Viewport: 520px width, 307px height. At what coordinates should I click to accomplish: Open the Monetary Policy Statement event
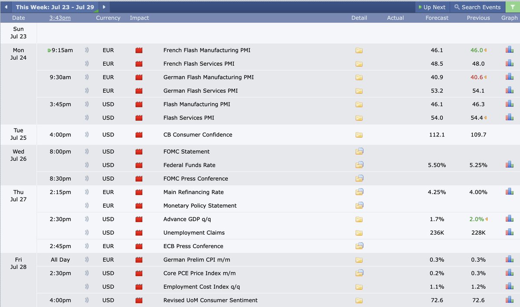pyautogui.click(x=200, y=206)
